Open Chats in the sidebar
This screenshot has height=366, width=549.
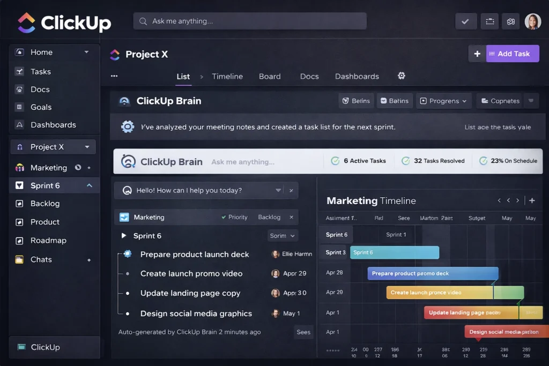tap(41, 259)
